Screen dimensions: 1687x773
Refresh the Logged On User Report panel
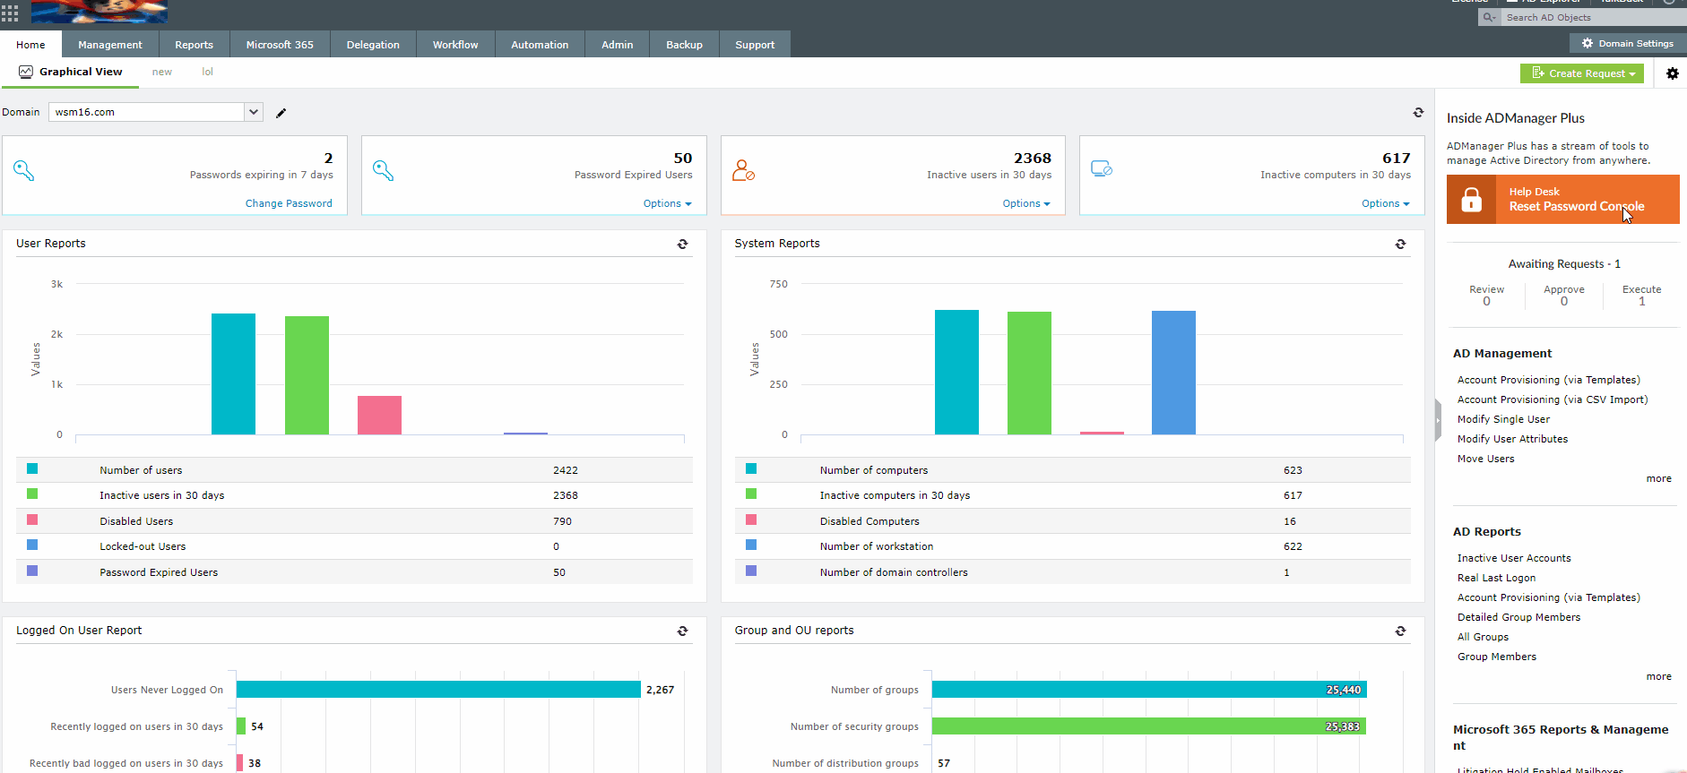click(x=683, y=631)
